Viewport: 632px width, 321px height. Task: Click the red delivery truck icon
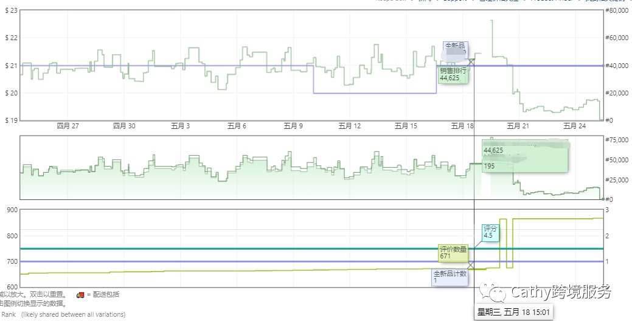click(80, 295)
